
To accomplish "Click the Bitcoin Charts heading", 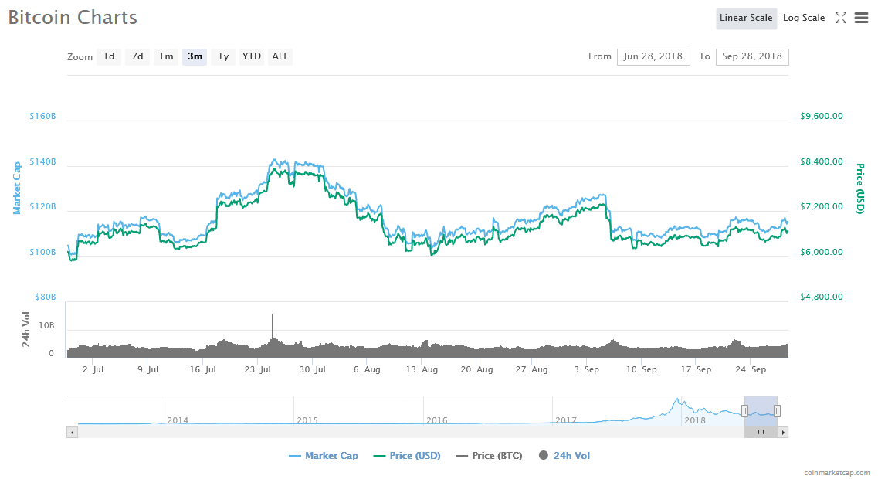I will point(73,17).
